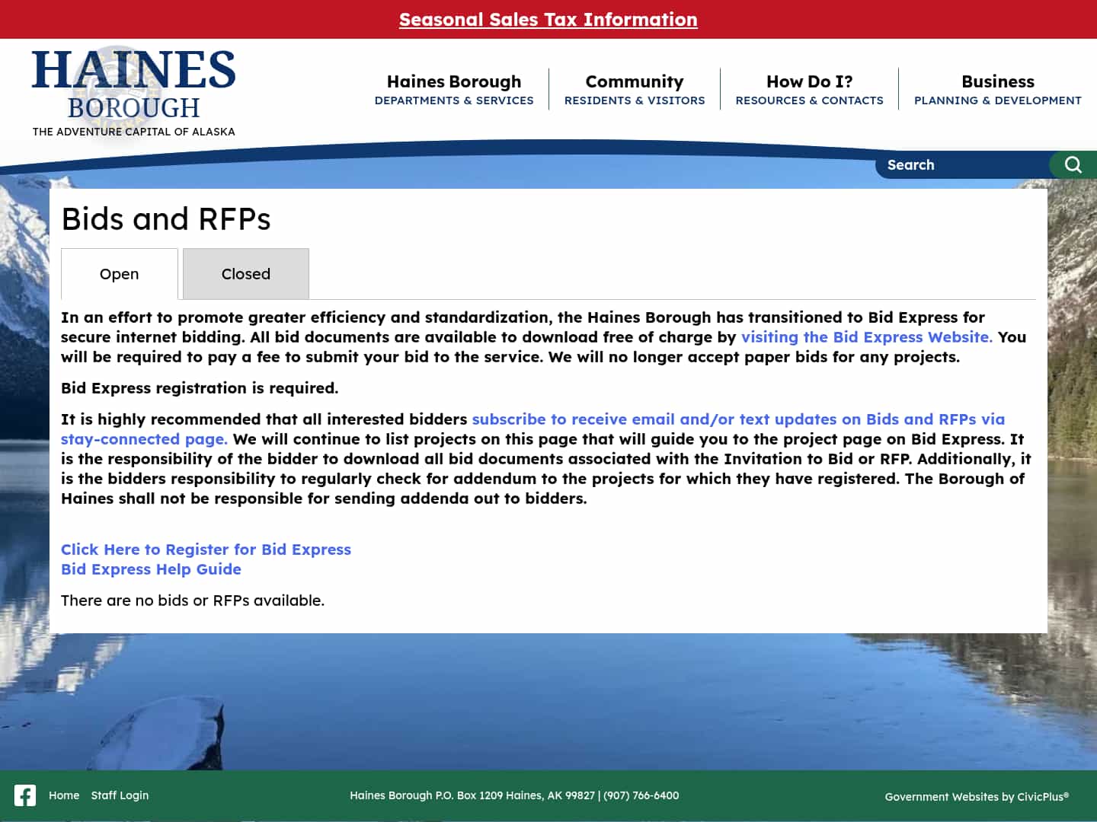This screenshot has height=822, width=1097.
Task: Subscribe via the stay-connected page link
Action: tap(738, 419)
